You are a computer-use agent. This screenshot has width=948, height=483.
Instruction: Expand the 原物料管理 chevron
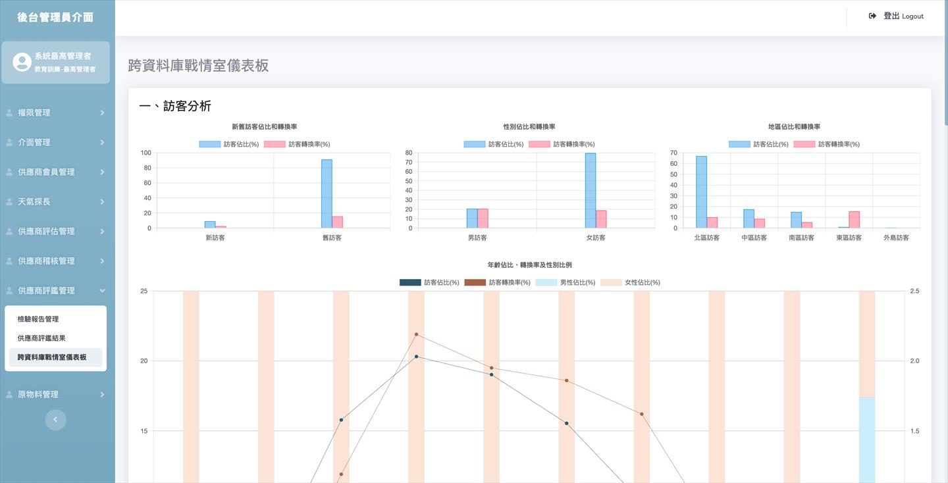102,394
